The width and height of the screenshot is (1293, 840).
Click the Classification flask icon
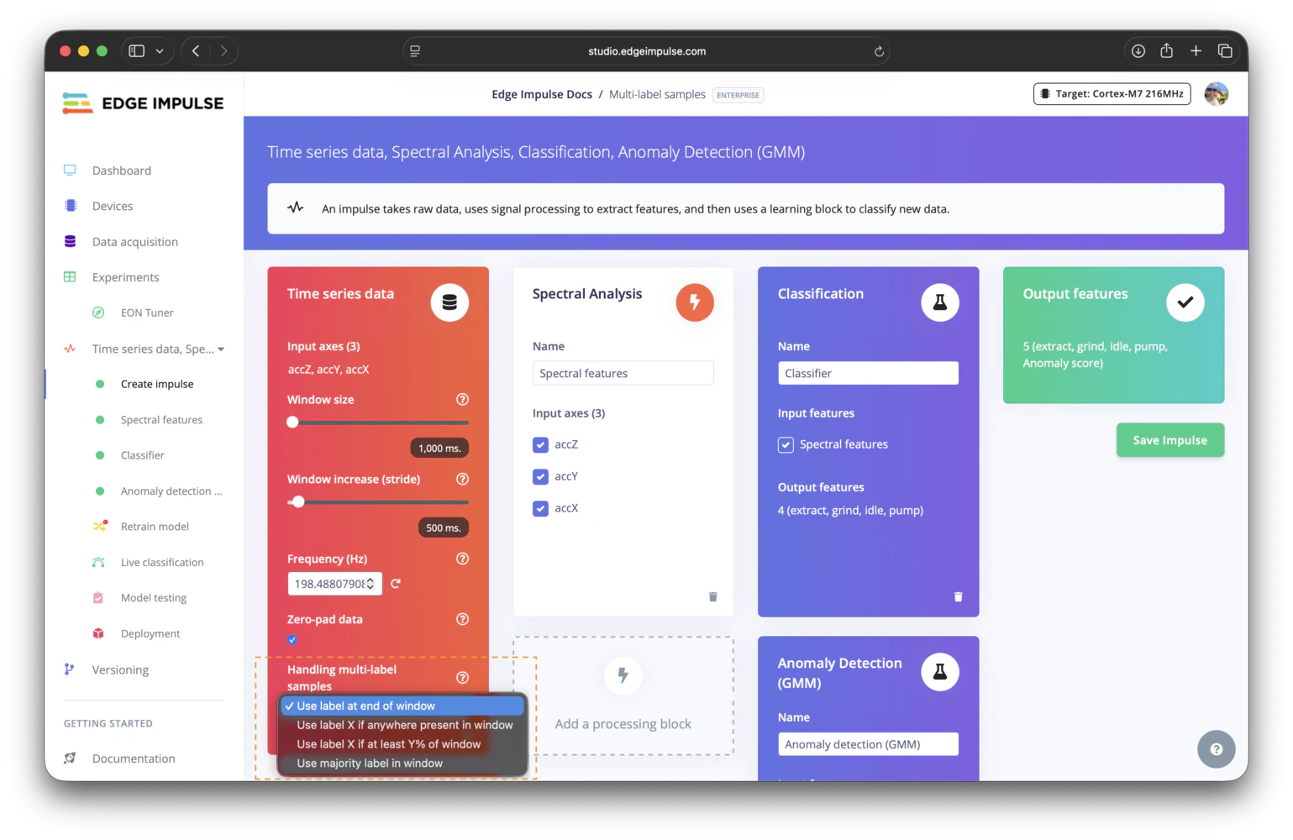940,302
